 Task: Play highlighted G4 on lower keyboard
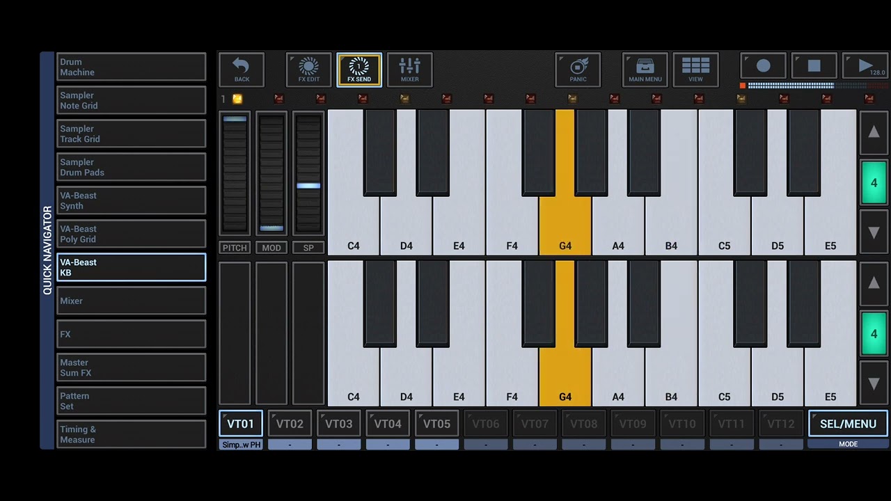565,377
